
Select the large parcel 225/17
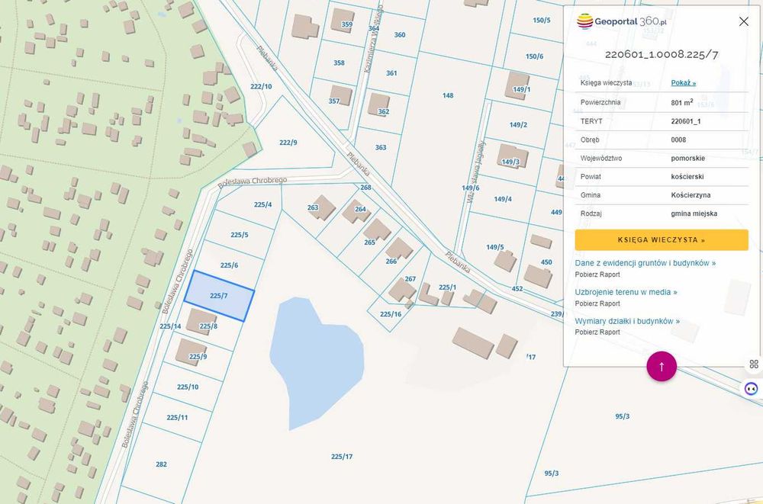click(x=342, y=456)
